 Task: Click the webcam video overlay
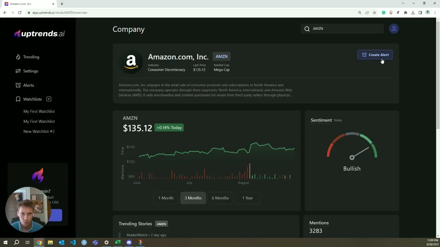28,210
